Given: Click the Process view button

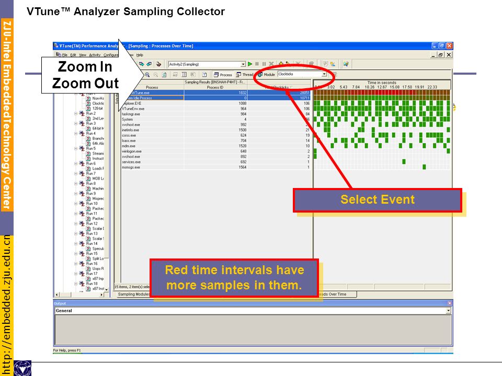Looking at the screenshot, I should pos(223,75).
